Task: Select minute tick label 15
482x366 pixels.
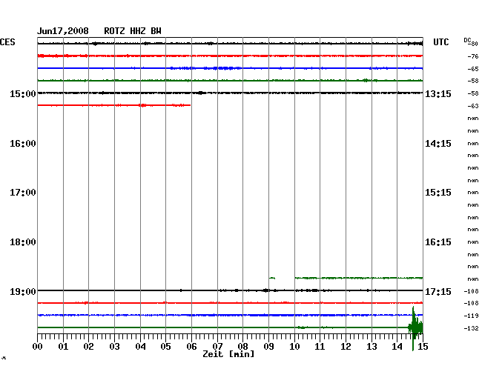Action: click(x=423, y=347)
